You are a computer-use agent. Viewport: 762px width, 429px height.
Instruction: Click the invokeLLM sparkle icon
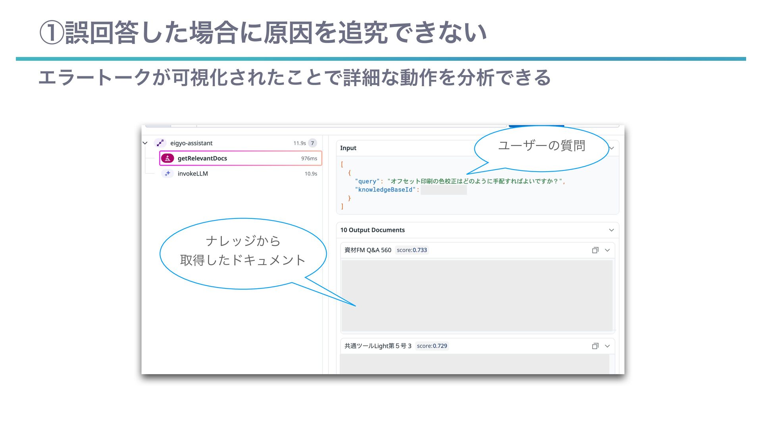pos(167,174)
